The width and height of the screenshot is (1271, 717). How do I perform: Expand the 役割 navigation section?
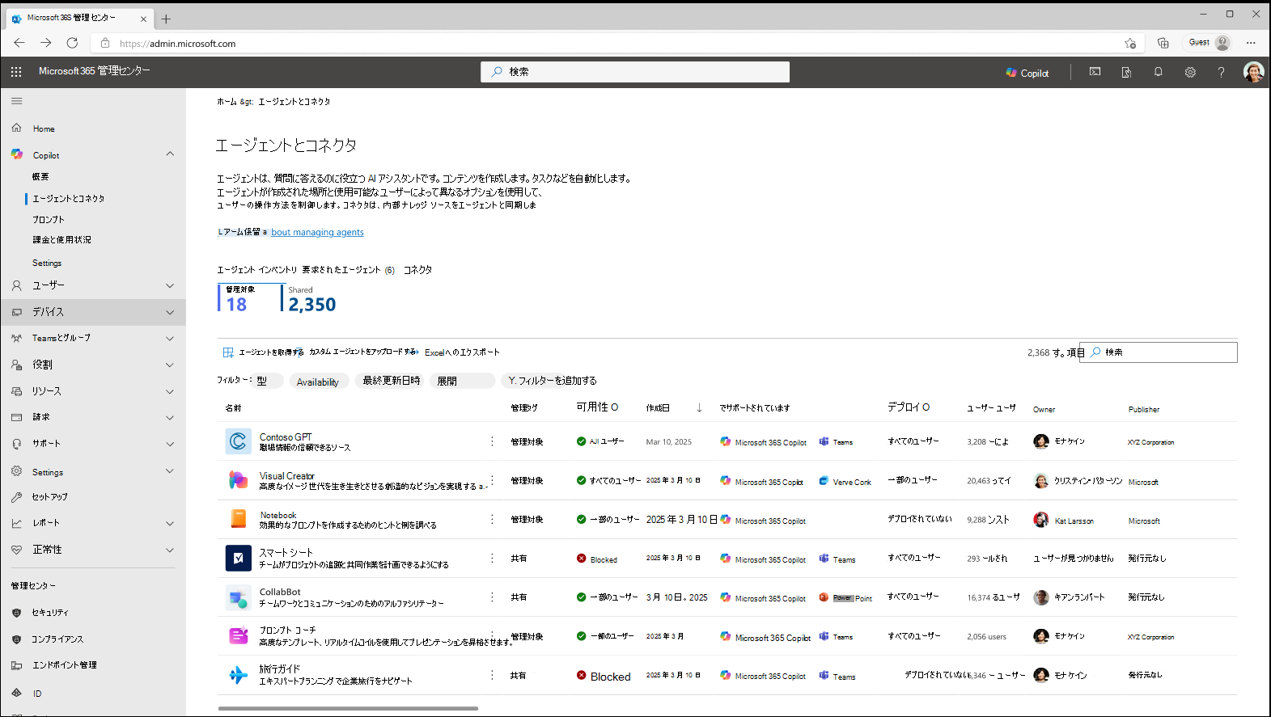[170, 365]
